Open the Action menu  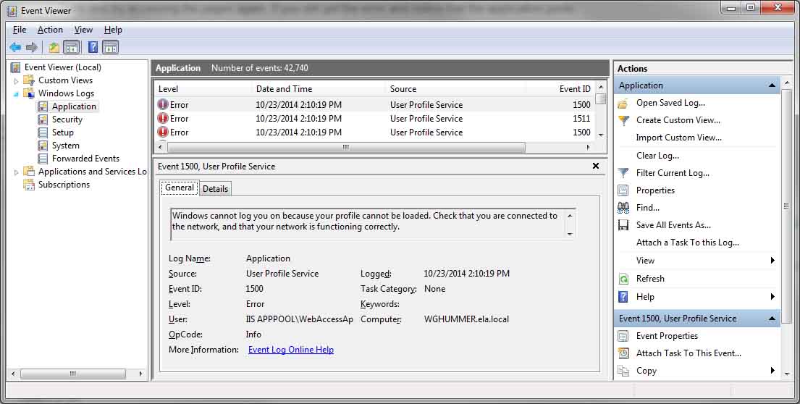tap(50, 30)
